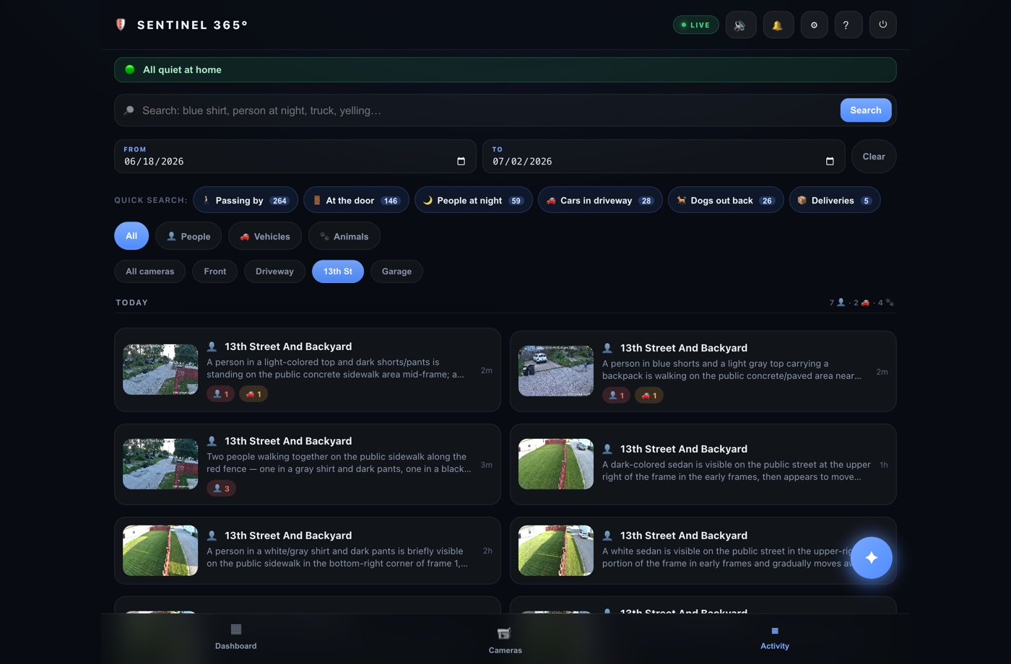Open thumbnail of backpack person event

point(556,371)
